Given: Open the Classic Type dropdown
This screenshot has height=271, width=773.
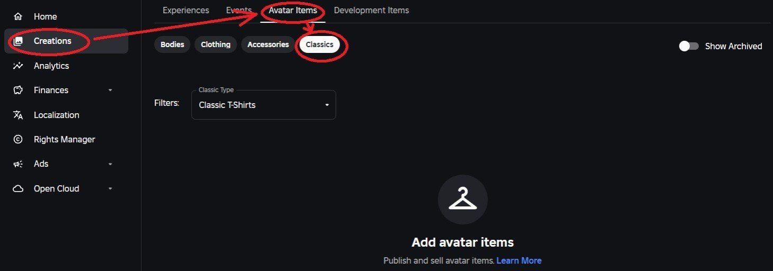Looking at the screenshot, I should coord(263,105).
